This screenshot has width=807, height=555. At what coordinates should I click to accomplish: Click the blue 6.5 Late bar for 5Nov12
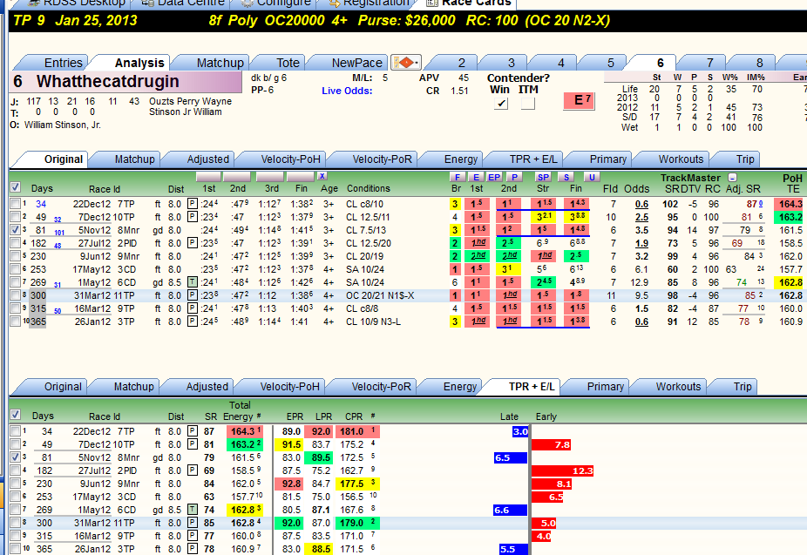[x=511, y=457]
